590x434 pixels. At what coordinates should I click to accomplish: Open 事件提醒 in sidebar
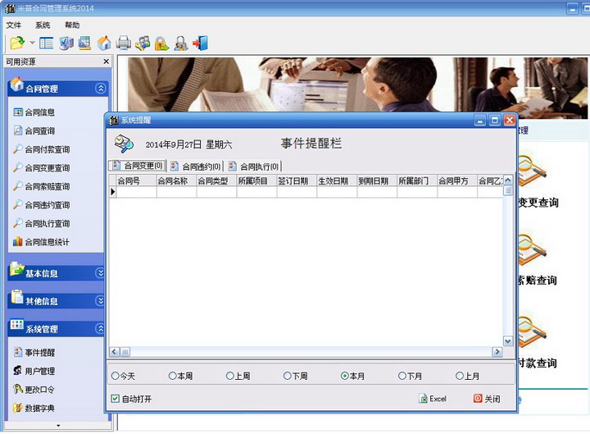[x=34, y=352]
